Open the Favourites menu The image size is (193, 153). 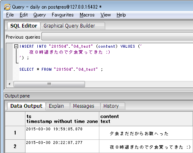pyautogui.click(x=63, y=15)
